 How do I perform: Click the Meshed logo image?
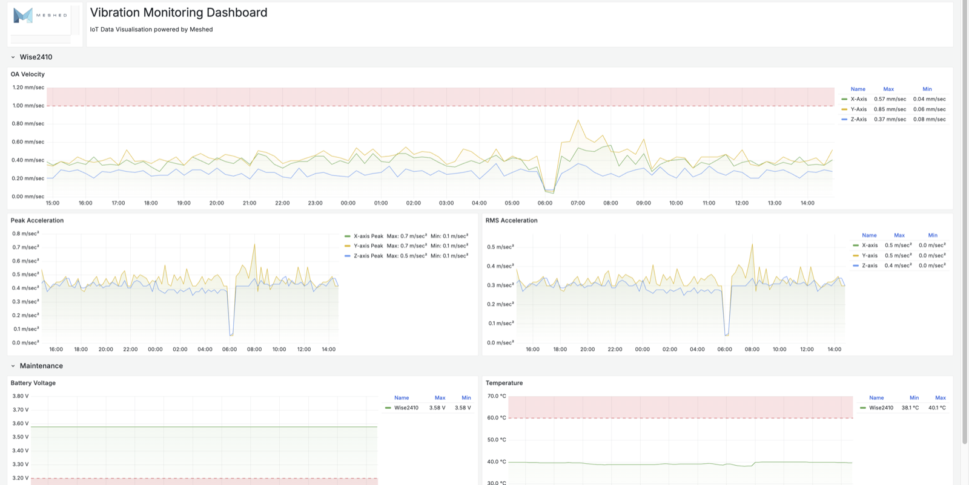click(x=41, y=16)
